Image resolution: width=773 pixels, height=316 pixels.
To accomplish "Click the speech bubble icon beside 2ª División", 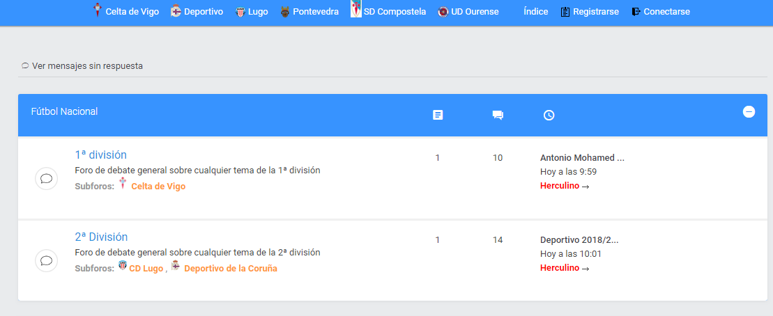I will [x=46, y=260].
